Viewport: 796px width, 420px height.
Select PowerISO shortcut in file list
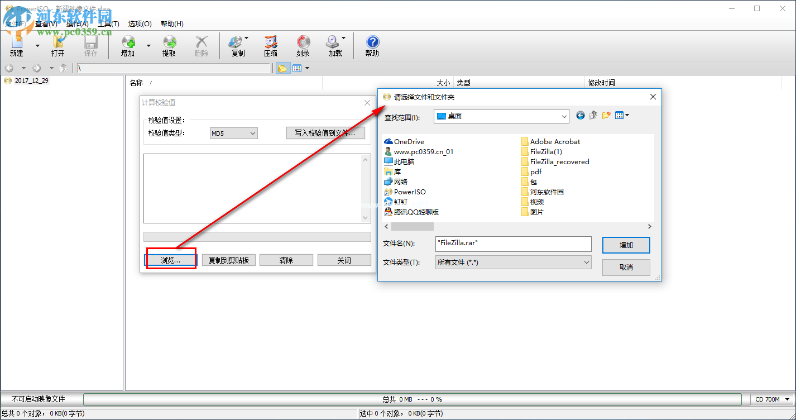pyautogui.click(x=405, y=192)
